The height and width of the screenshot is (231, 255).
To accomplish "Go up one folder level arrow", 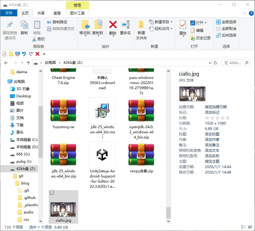I will [x=28, y=63].
